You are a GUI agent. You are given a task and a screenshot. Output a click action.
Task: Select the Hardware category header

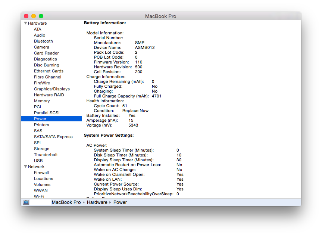coord(37,23)
